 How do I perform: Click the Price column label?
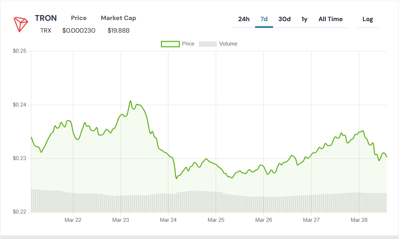79,18
